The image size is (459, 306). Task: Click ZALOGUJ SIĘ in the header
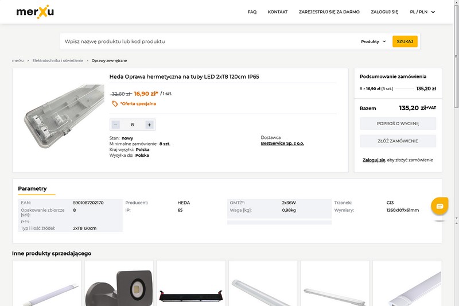click(384, 11)
